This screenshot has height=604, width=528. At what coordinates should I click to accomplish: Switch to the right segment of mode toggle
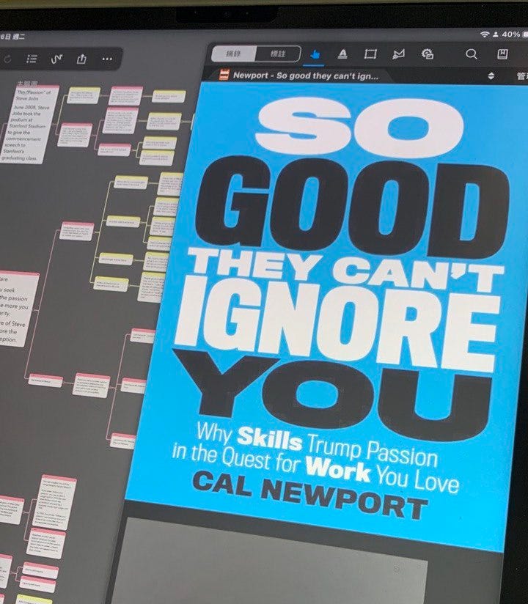[278, 54]
